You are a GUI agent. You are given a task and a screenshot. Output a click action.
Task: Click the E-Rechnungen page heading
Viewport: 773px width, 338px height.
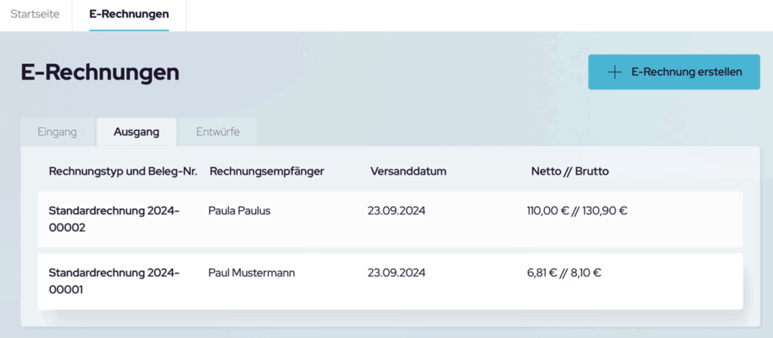[x=100, y=72]
